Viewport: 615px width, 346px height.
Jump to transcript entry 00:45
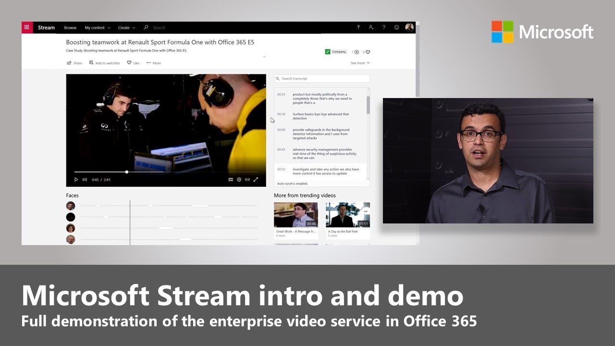pos(320,154)
